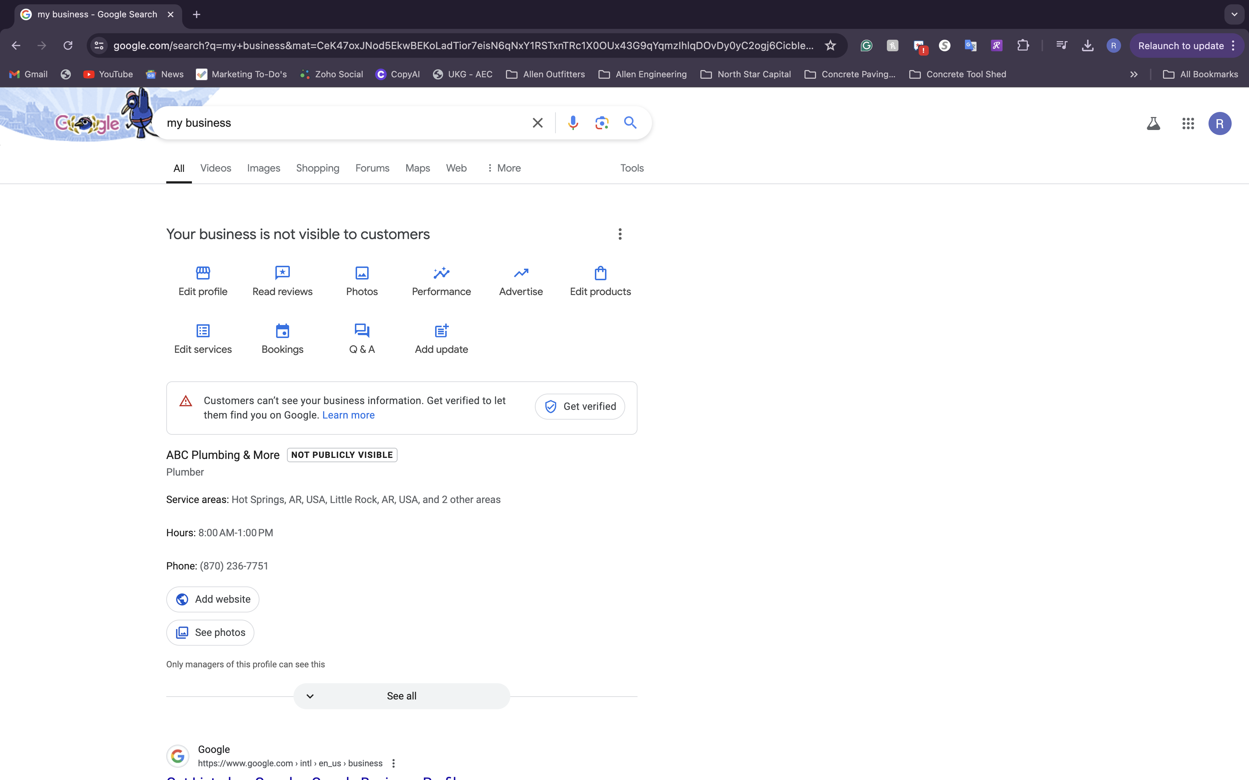1249x780 pixels.
Task: Switch to Forums tab
Action: [372, 168]
